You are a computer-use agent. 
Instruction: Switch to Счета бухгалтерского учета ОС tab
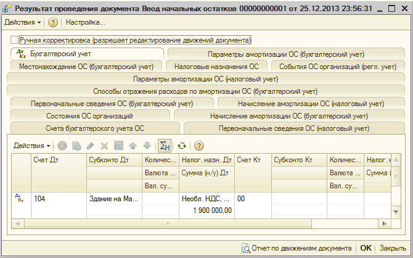[x=95, y=128]
